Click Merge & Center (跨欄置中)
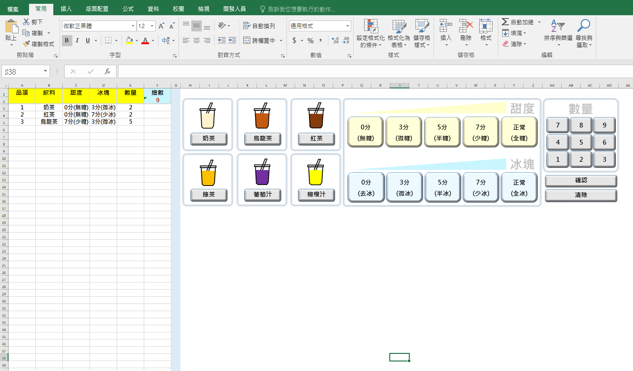The height and width of the screenshot is (371, 633). [x=260, y=40]
